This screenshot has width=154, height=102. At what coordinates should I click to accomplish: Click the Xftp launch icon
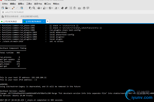62,8
